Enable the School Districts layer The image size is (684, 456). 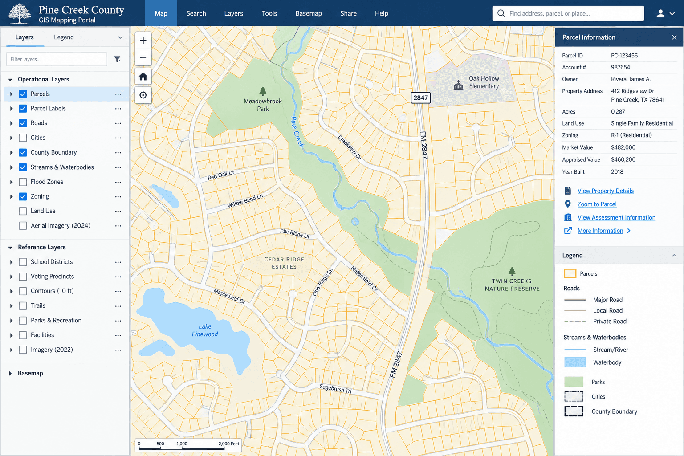23,262
